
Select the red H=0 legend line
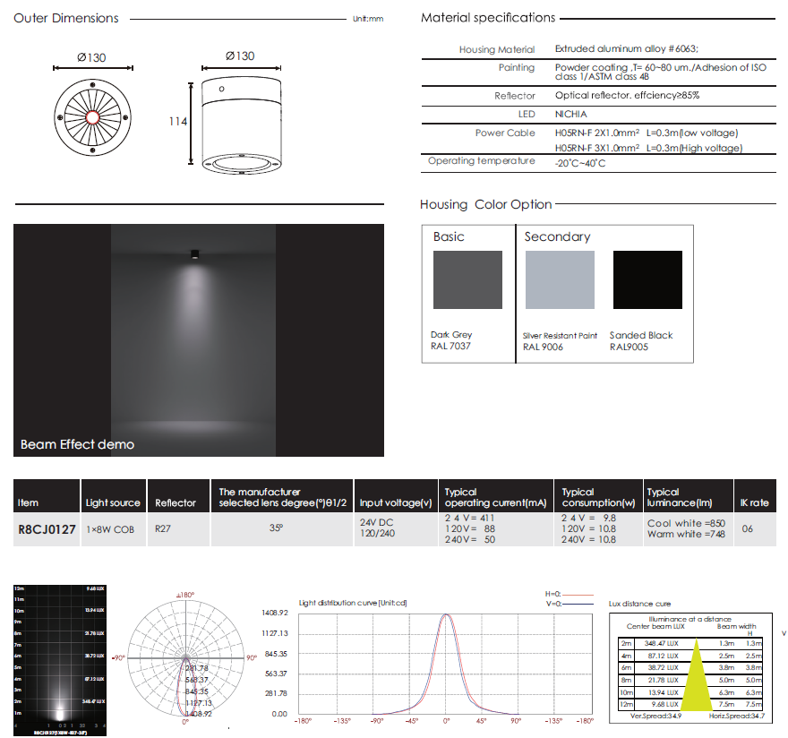tap(578, 594)
